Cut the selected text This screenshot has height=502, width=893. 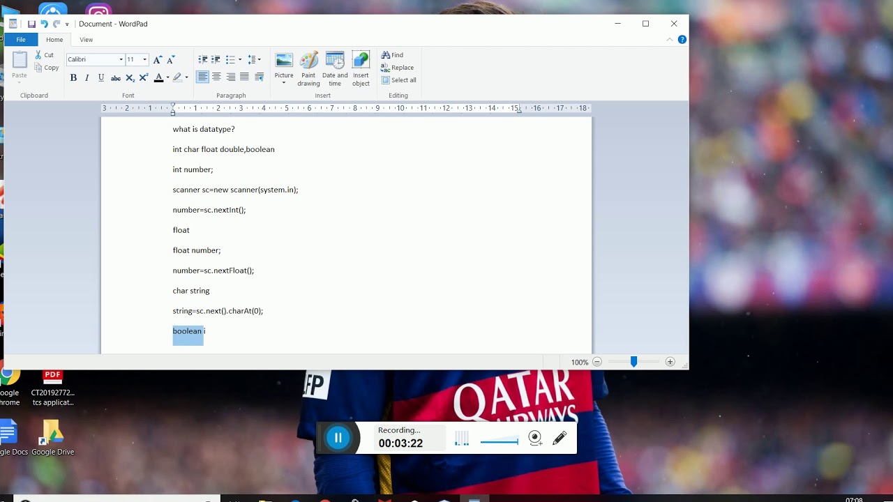pos(44,55)
